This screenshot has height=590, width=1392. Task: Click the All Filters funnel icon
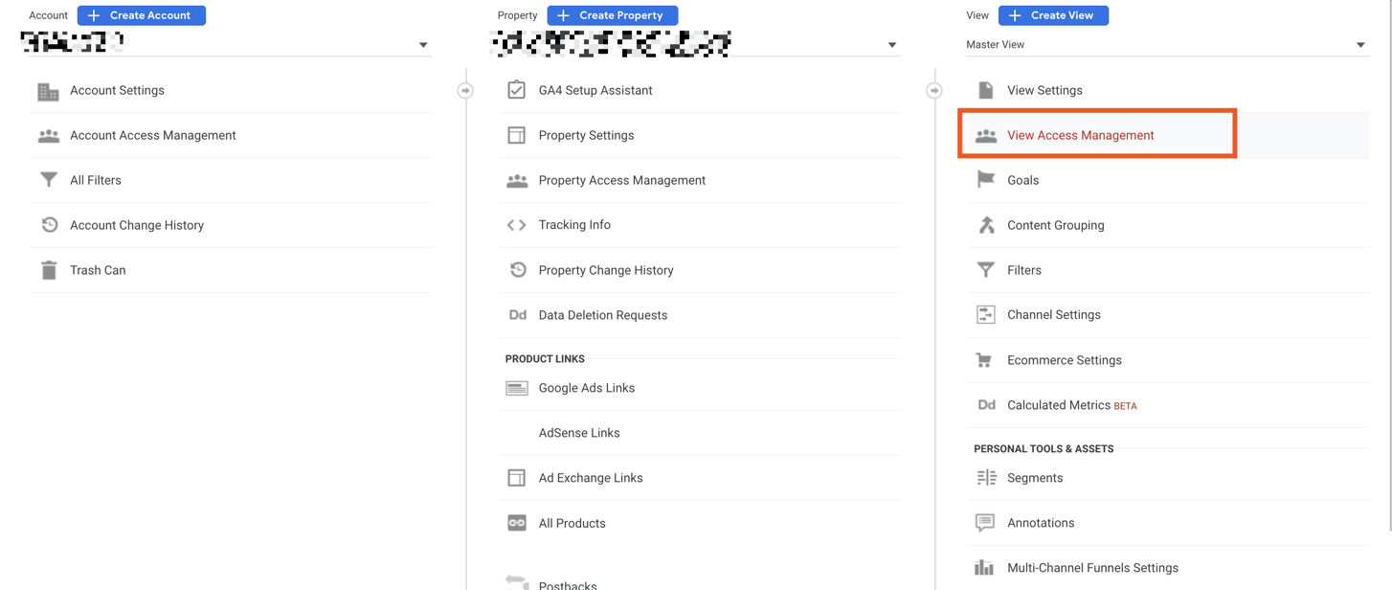(48, 180)
